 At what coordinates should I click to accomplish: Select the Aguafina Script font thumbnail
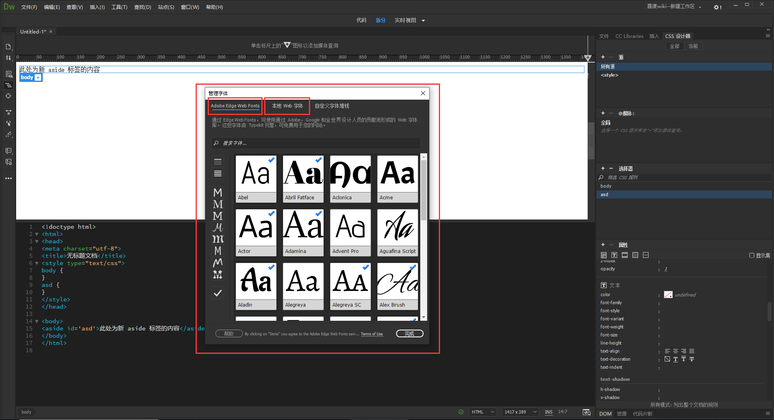point(398,232)
